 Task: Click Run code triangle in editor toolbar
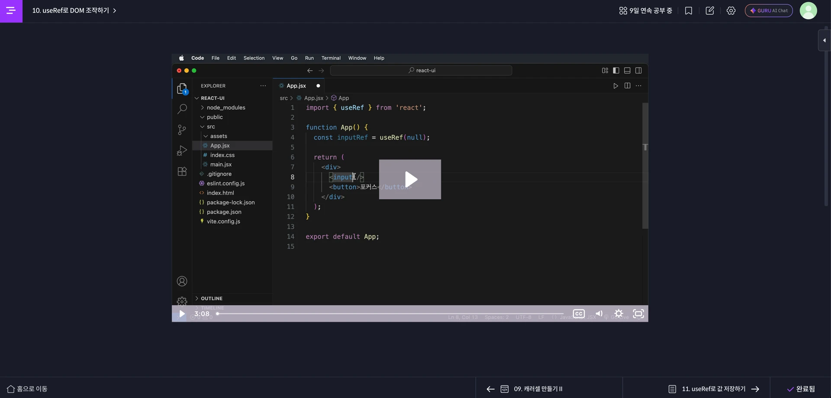pyautogui.click(x=615, y=86)
